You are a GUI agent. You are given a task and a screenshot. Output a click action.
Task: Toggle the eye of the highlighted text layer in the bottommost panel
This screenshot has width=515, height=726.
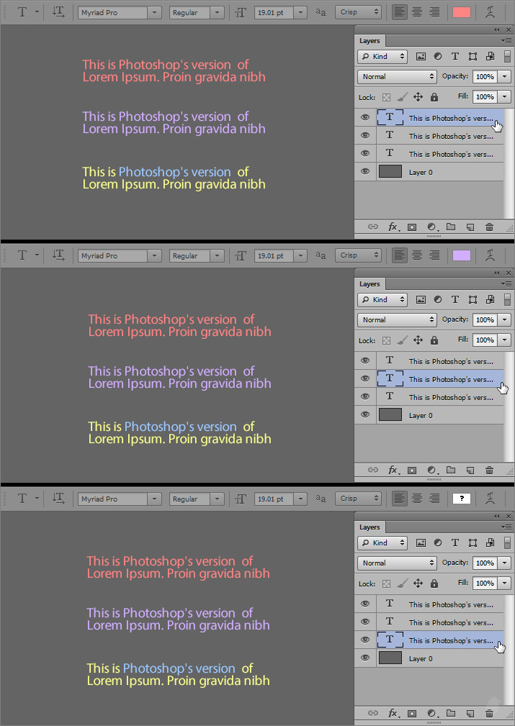[x=365, y=640]
